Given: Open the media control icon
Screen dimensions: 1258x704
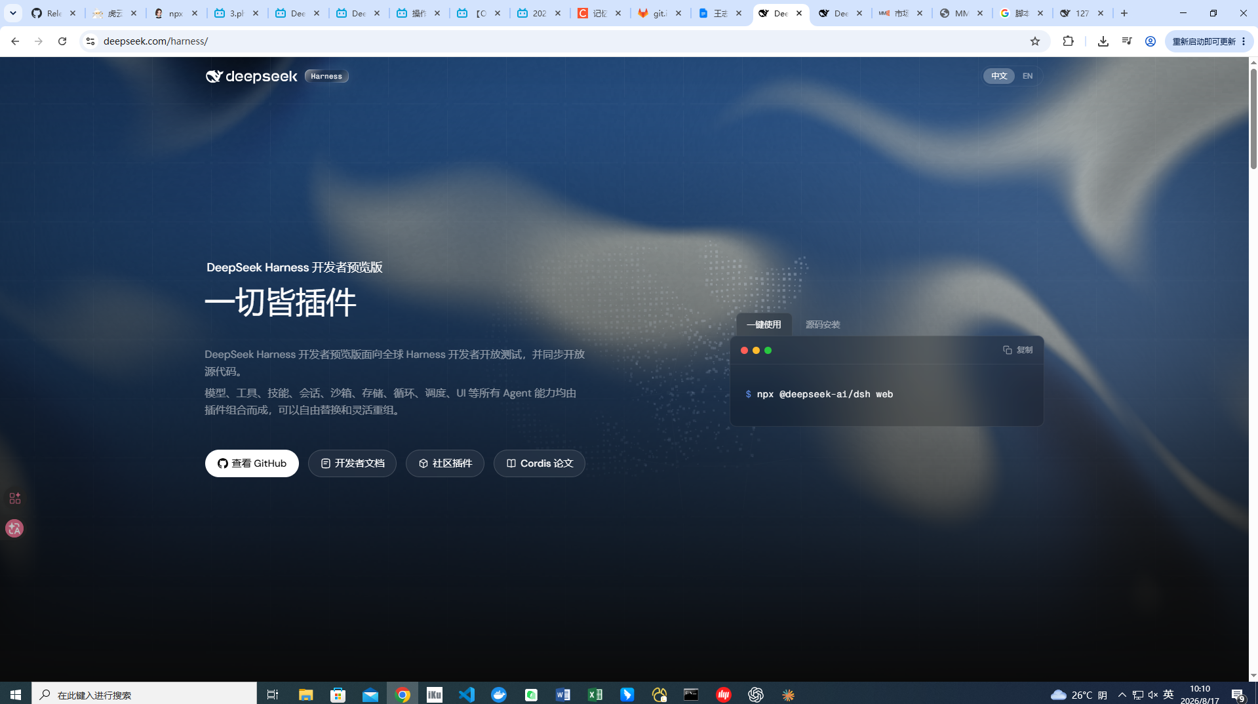Looking at the screenshot, I should point(1127,41).
